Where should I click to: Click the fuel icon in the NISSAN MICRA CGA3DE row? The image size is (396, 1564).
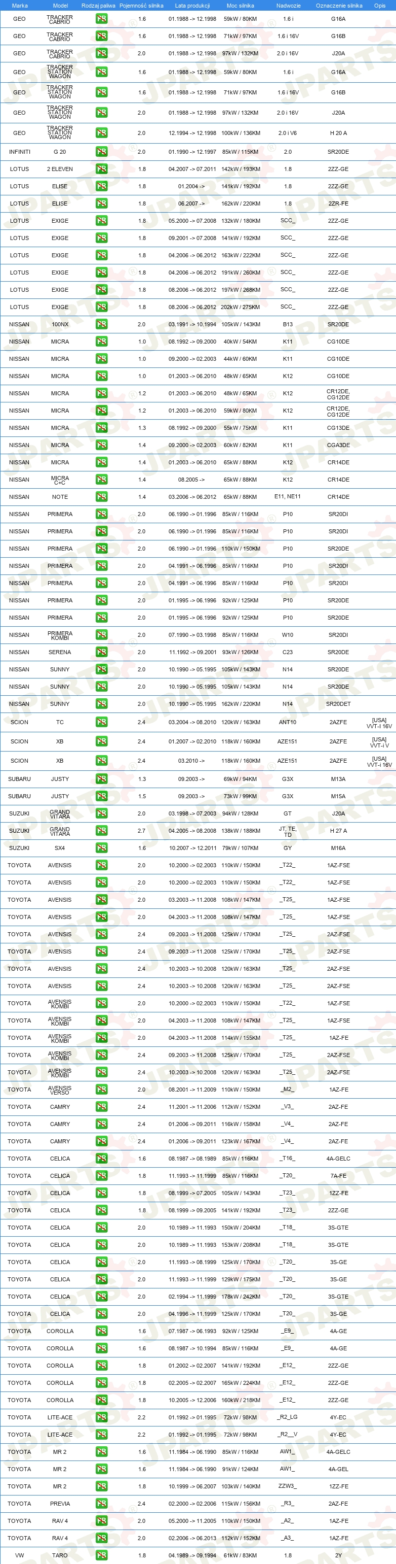[101, 445]
